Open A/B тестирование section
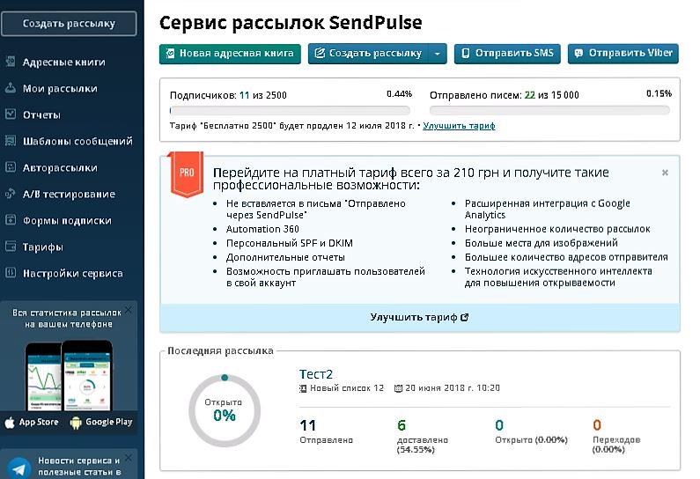Image resolution: width=700 pixels, height=479 pixels. click(x=69, y=195)
